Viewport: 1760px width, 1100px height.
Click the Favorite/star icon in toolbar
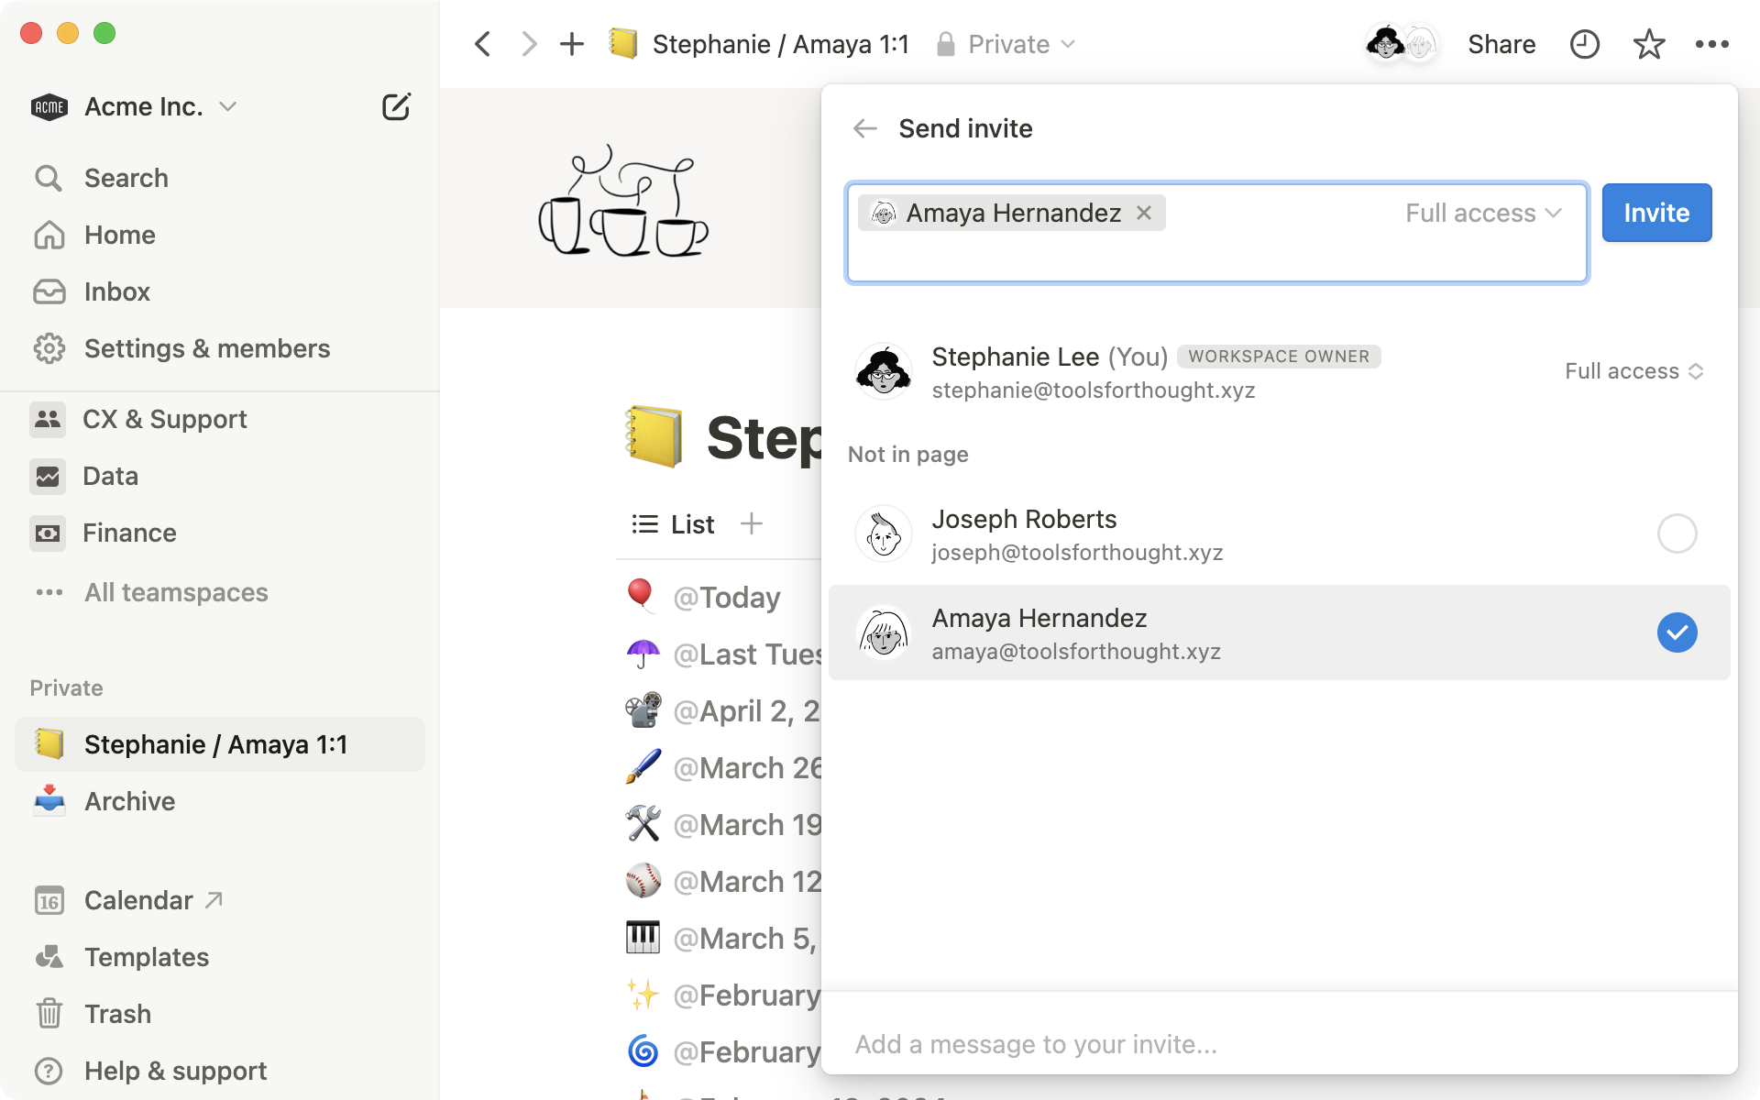click(1647, 44)
